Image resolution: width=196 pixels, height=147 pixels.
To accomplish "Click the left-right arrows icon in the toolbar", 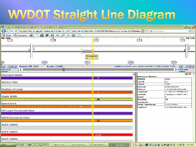I will pos(58,35).
